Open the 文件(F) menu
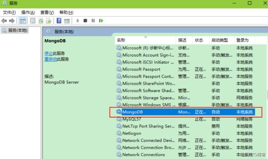Image resolution: width=268 pixels, height=159 pixels. coord(9,12)
